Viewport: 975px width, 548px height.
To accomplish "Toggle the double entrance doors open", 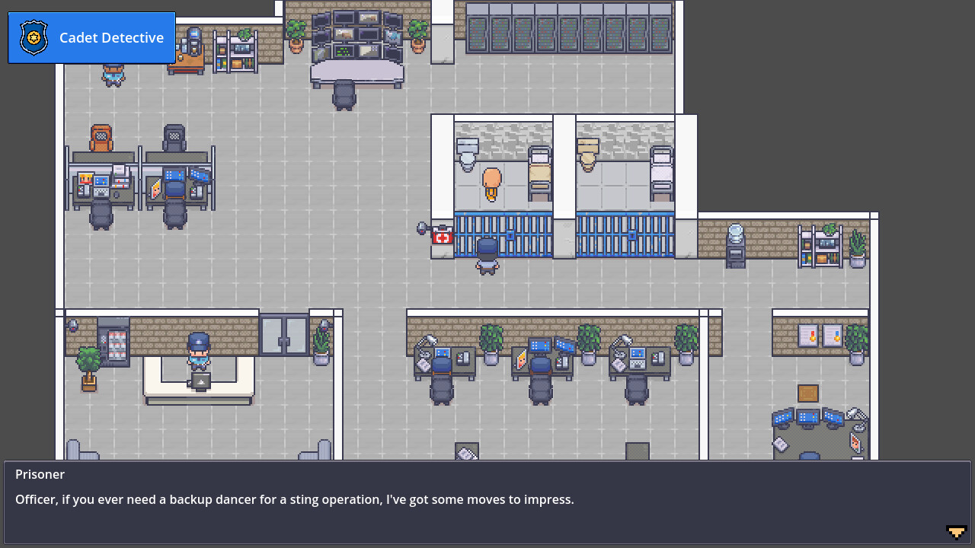I will pyautogui.click(x=285, y=335).
